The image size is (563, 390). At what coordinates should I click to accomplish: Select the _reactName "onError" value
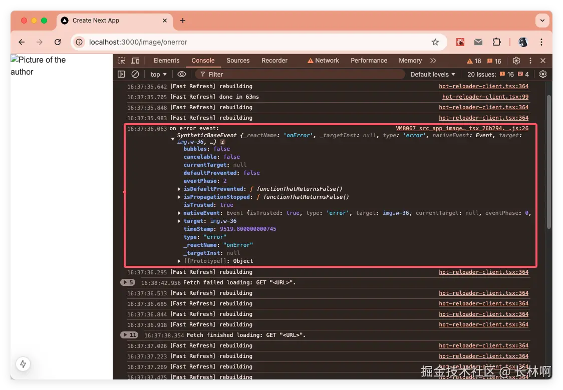238,245
